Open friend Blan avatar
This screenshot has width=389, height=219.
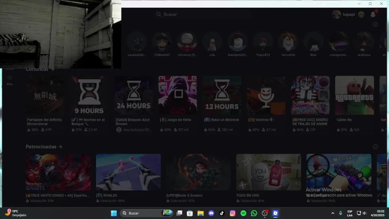click(313, 41)
